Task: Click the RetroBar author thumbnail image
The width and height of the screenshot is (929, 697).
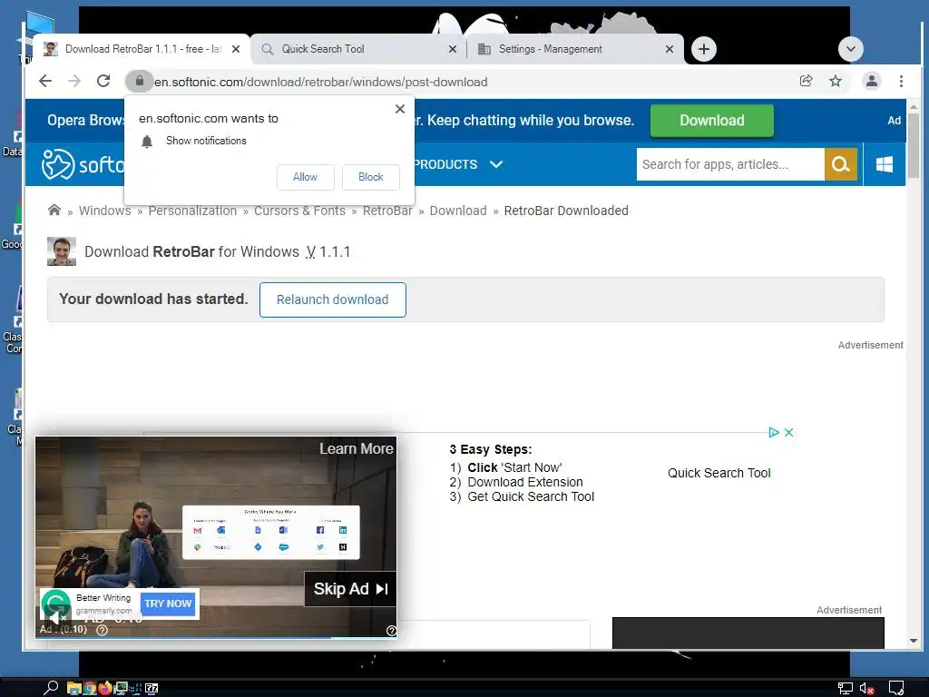Action: tap(62, 251)
